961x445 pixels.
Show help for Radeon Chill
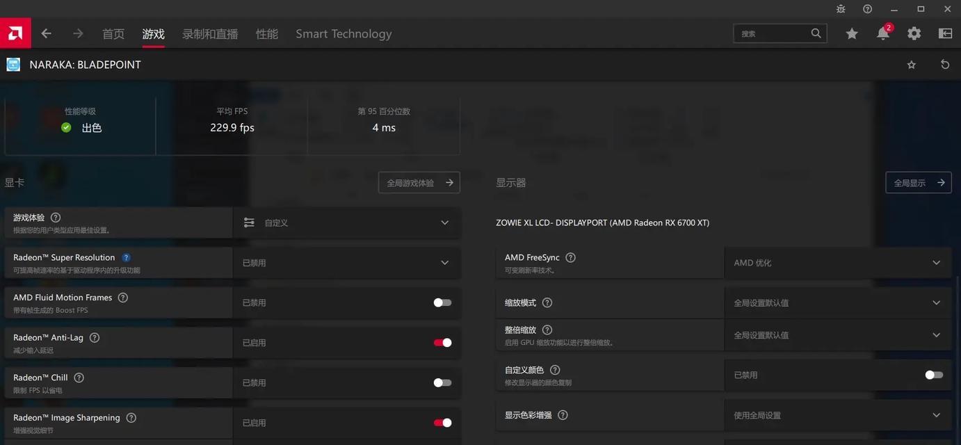[79, 378]
